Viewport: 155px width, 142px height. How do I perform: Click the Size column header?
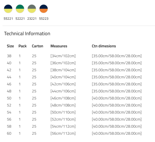click(x=10, y=46)
